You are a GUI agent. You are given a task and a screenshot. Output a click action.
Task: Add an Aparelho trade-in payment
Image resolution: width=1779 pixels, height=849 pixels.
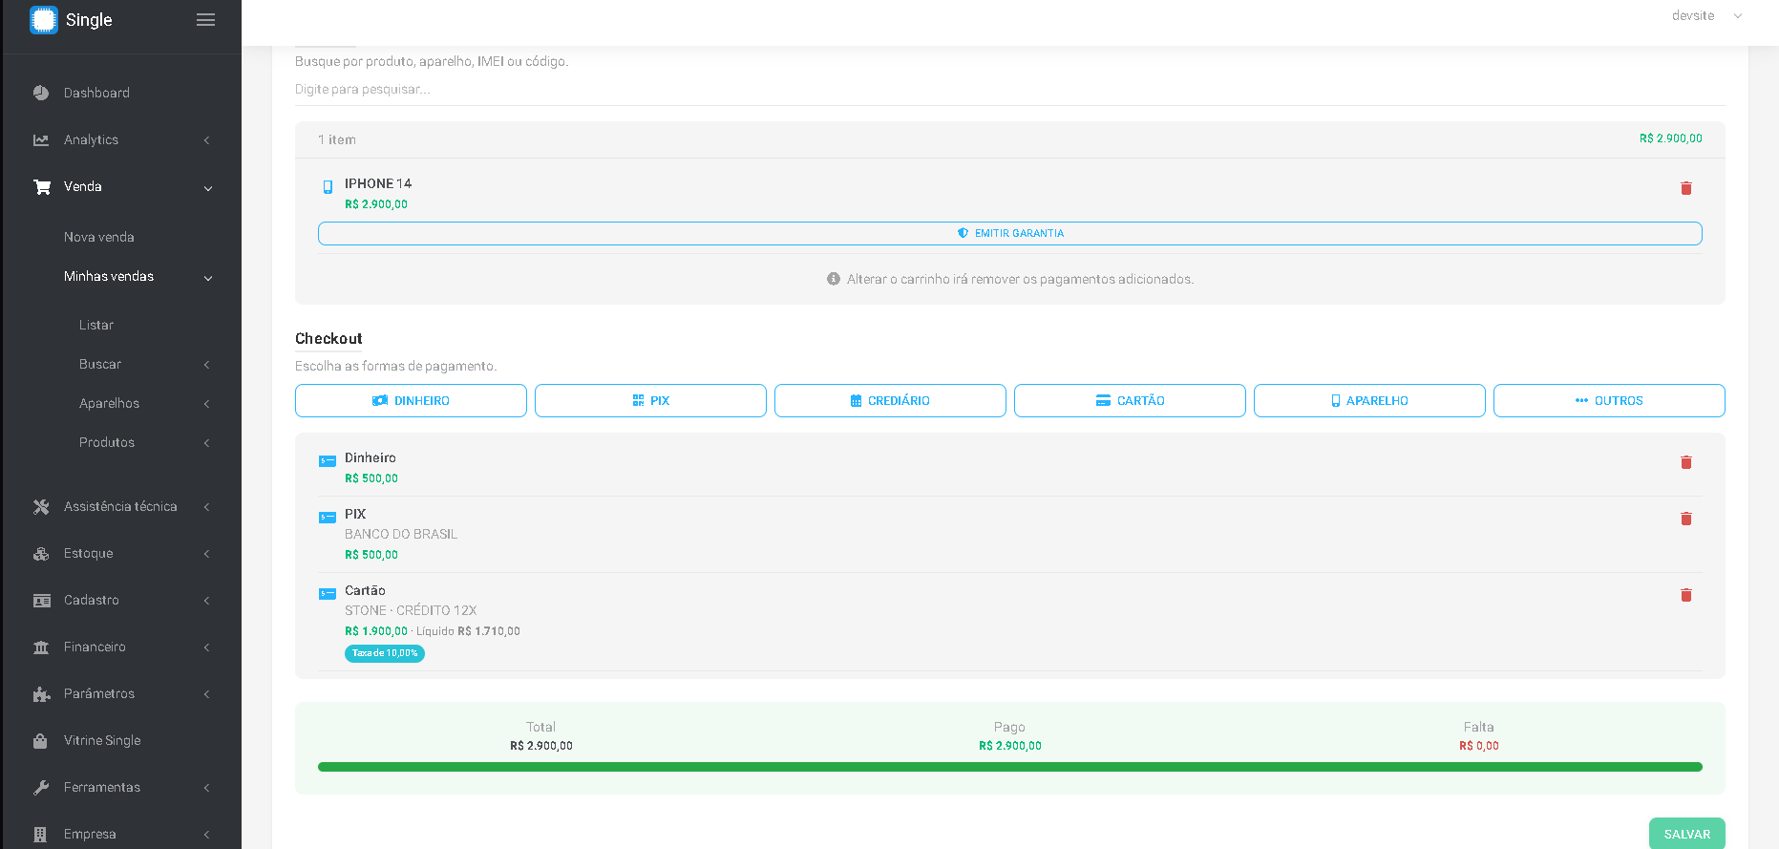point(1369,401)
